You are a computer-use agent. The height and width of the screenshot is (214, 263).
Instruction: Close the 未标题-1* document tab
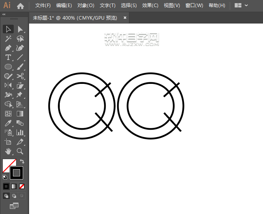(x=125, y=18)
